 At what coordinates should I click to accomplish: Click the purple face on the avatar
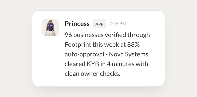[x=50, y=26]
